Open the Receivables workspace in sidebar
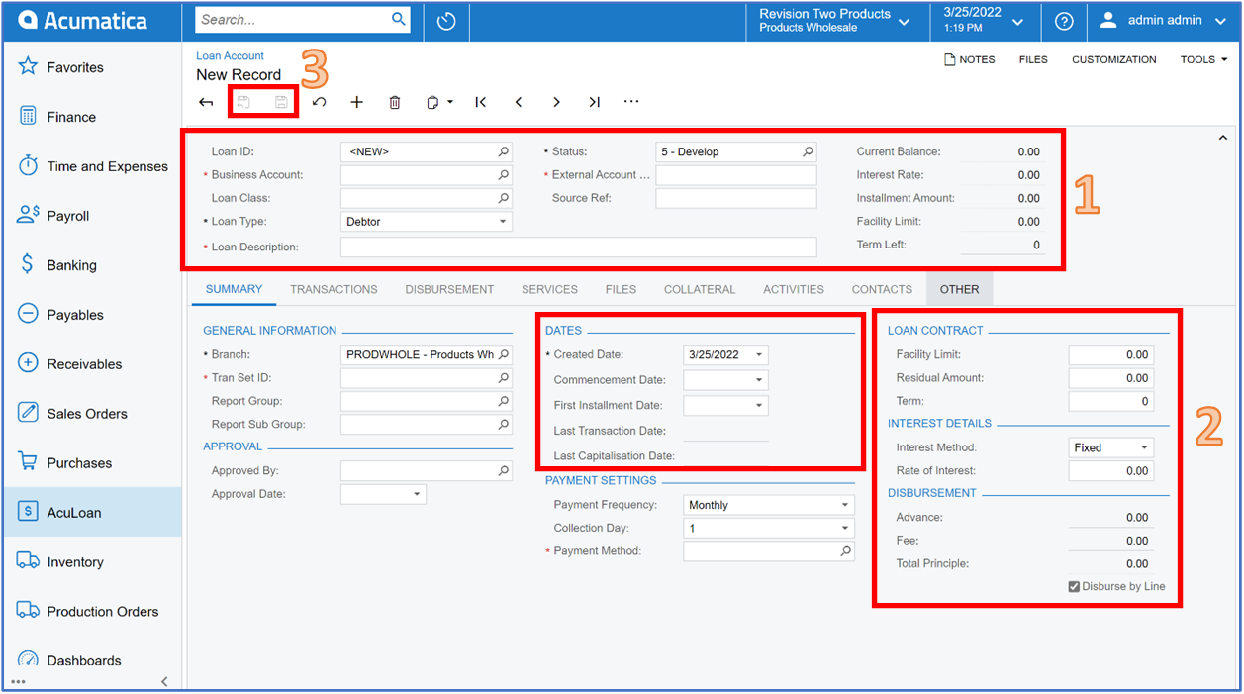 92,364
